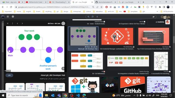175x98 pixels.
Task: Open Chrome profile avatar menu
Action: click(168, 7)
